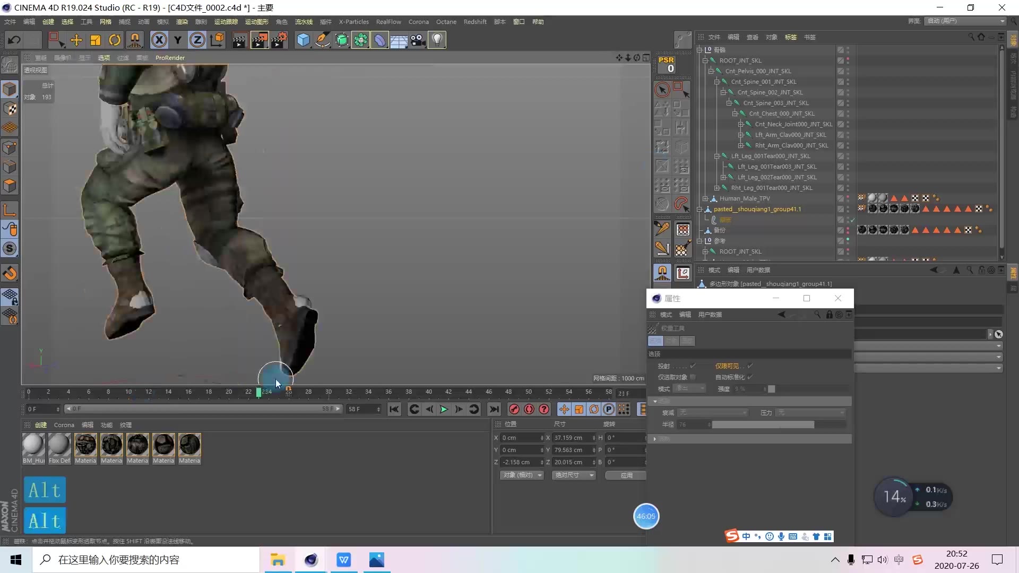Click the 应用 apply button
The image size is (1019, 573).
point(626,475)
